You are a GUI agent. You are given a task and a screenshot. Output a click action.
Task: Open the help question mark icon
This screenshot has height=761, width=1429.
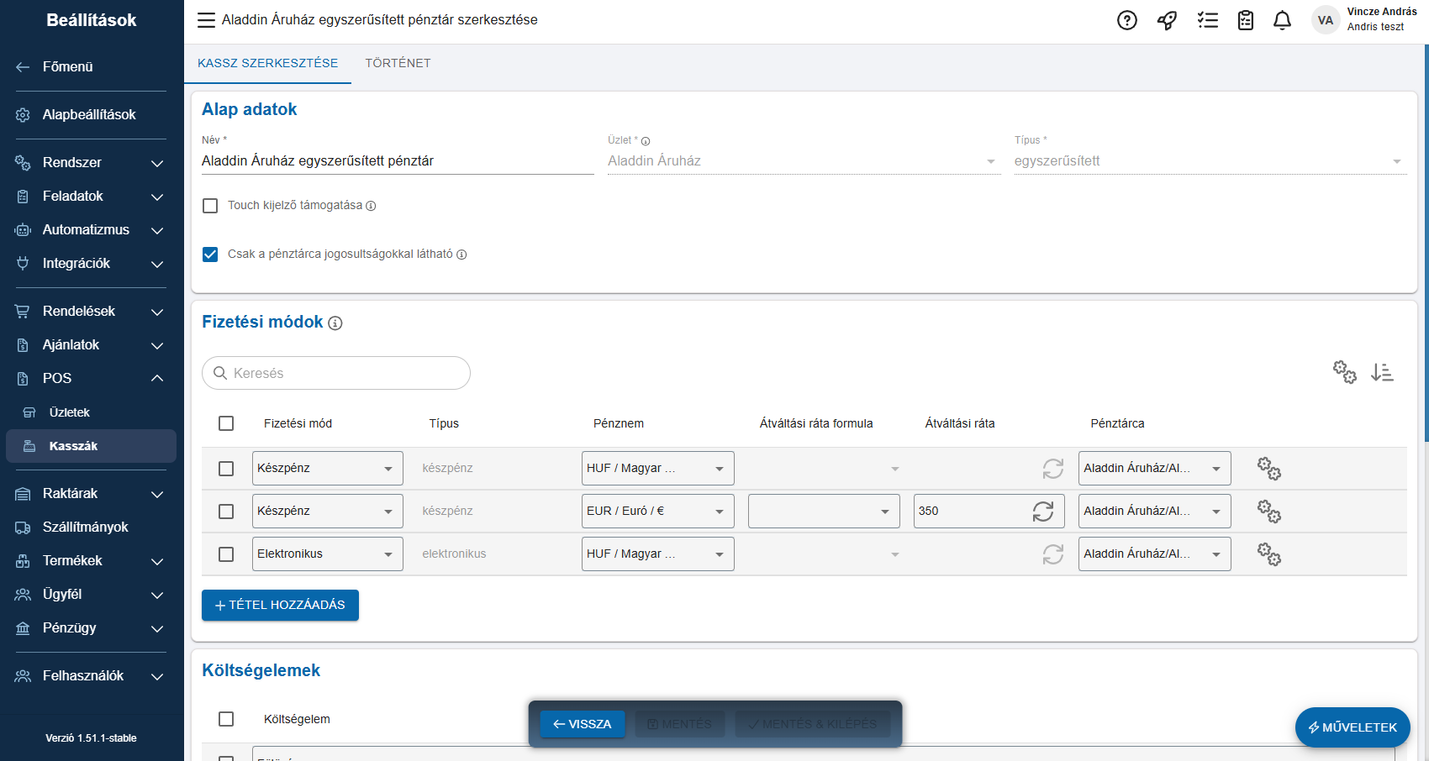[x=1126, y=20]
